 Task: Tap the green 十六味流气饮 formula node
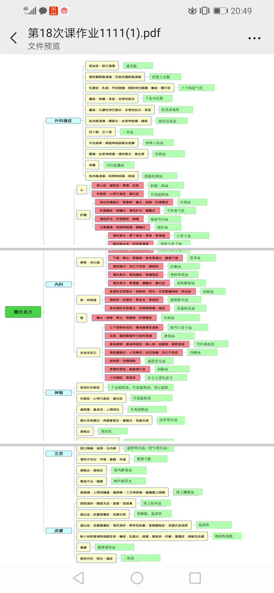(x=197, y=88)
